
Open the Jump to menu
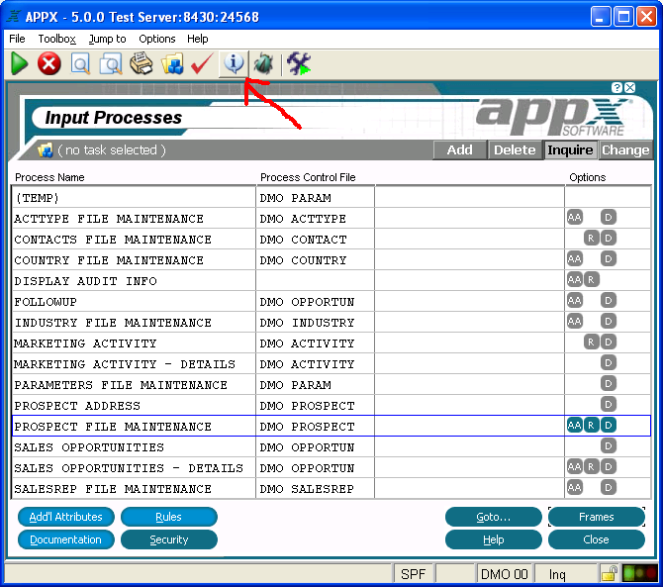[108, 39]
